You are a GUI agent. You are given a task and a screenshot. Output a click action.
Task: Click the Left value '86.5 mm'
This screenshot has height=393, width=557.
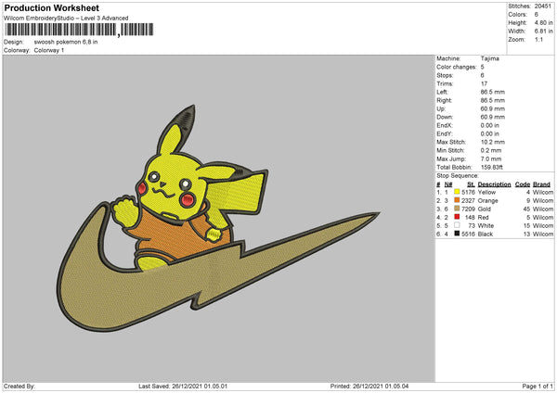pyautogui.click(x=493, y=92)
